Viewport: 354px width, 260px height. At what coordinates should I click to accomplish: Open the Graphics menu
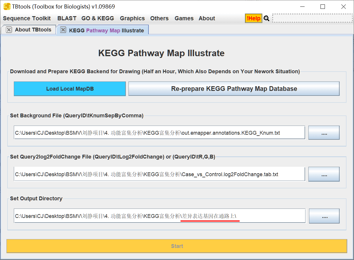click(132, 18)
